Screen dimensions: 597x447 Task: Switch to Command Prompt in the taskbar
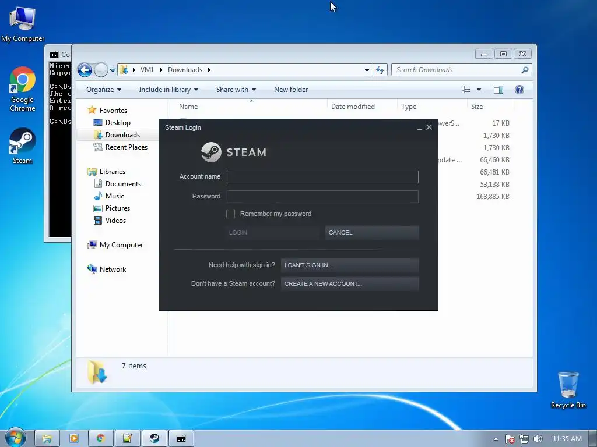coord(181,439)
